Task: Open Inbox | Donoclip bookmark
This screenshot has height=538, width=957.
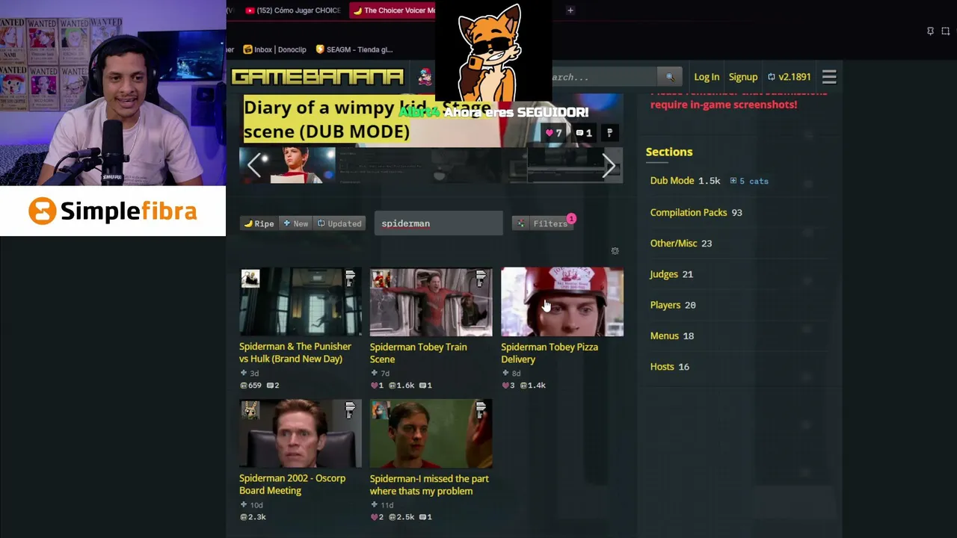Action: click(275, 49)
